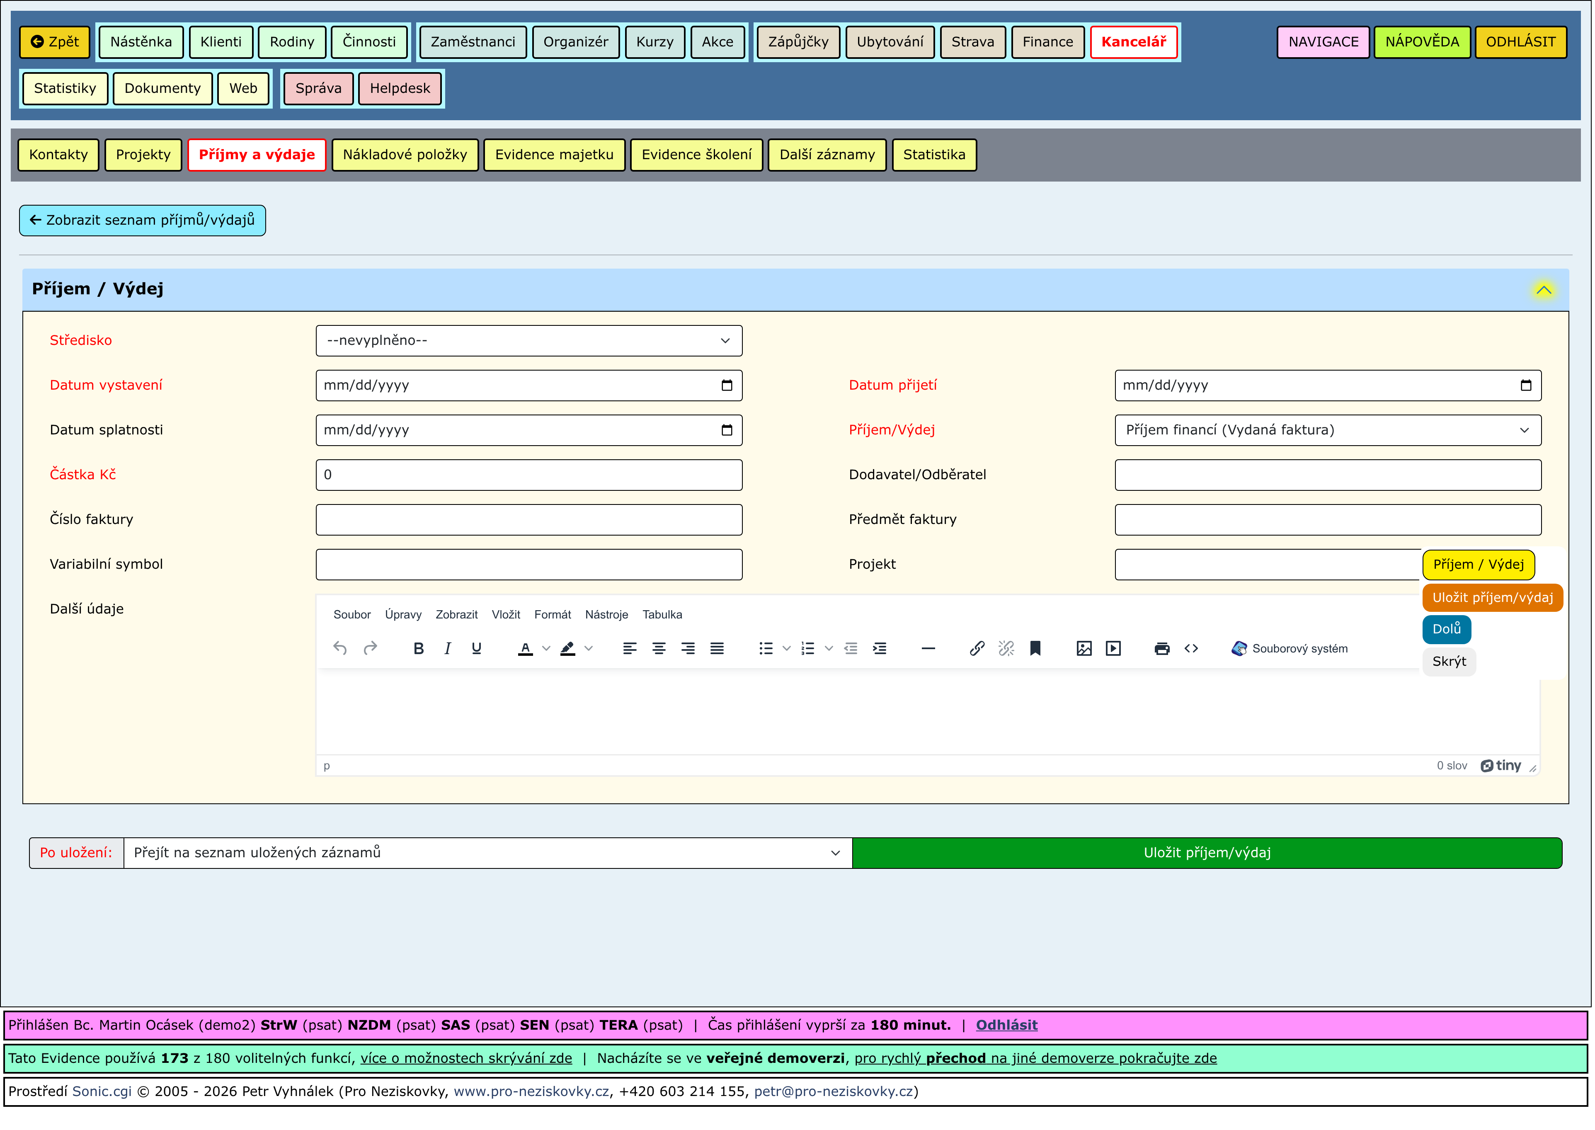Toggle center text alignment
Image resolution: width=1595 pixels, height=1130 pixels.
659,649
